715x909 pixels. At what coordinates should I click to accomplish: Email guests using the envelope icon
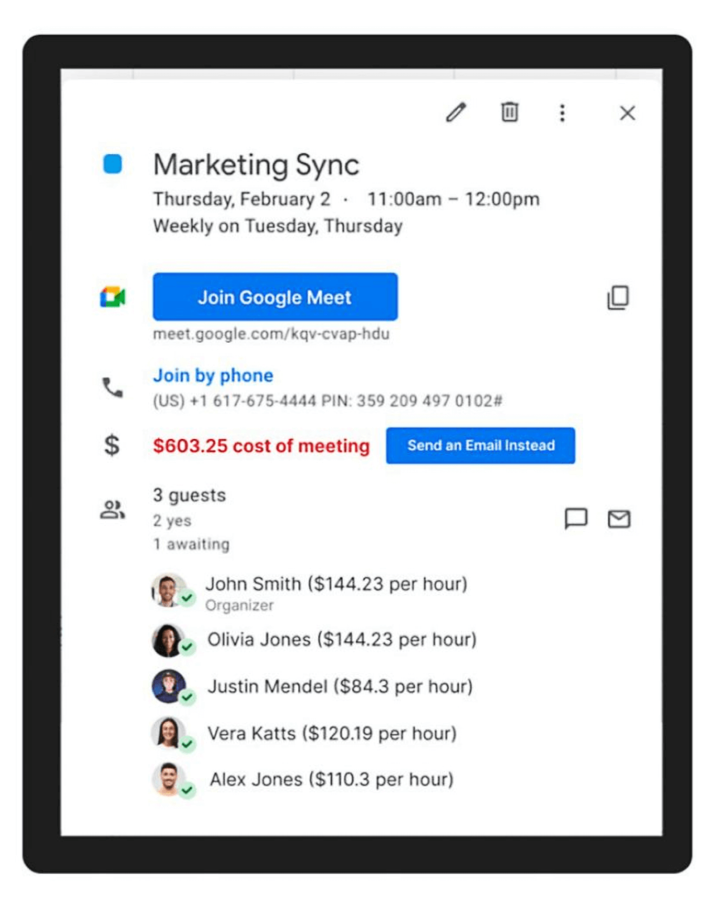pyautogui.click(x=619, y=519)
